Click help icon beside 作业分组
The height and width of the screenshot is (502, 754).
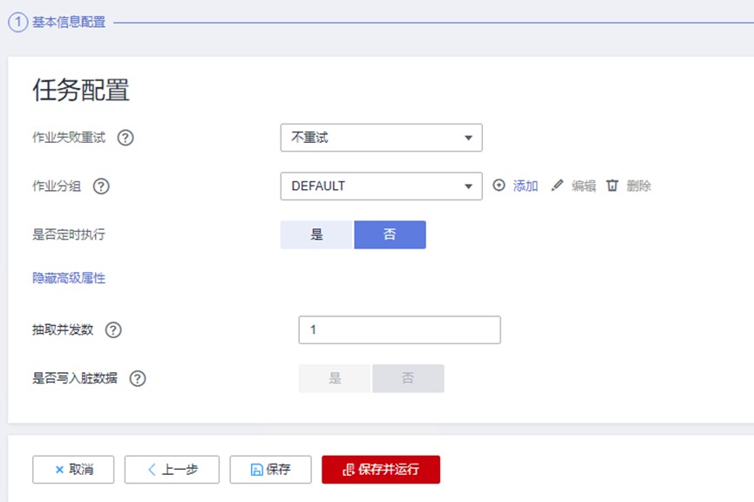tap(101, 186)
